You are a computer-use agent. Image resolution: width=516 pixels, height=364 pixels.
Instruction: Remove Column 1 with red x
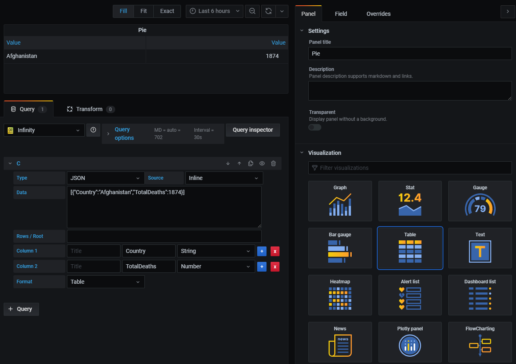coord(275,251)
